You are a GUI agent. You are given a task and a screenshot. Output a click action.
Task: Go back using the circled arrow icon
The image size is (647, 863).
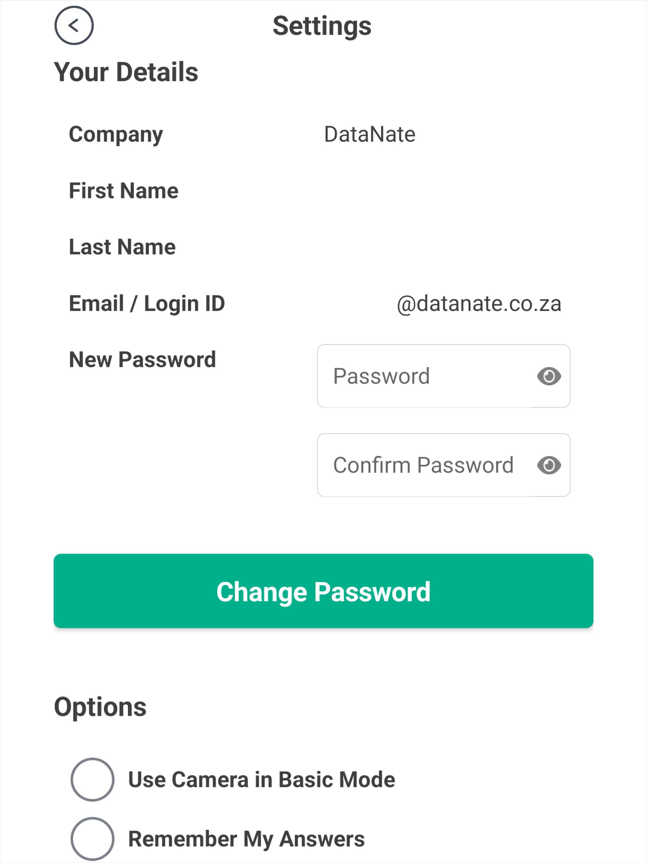click(74, 26)
